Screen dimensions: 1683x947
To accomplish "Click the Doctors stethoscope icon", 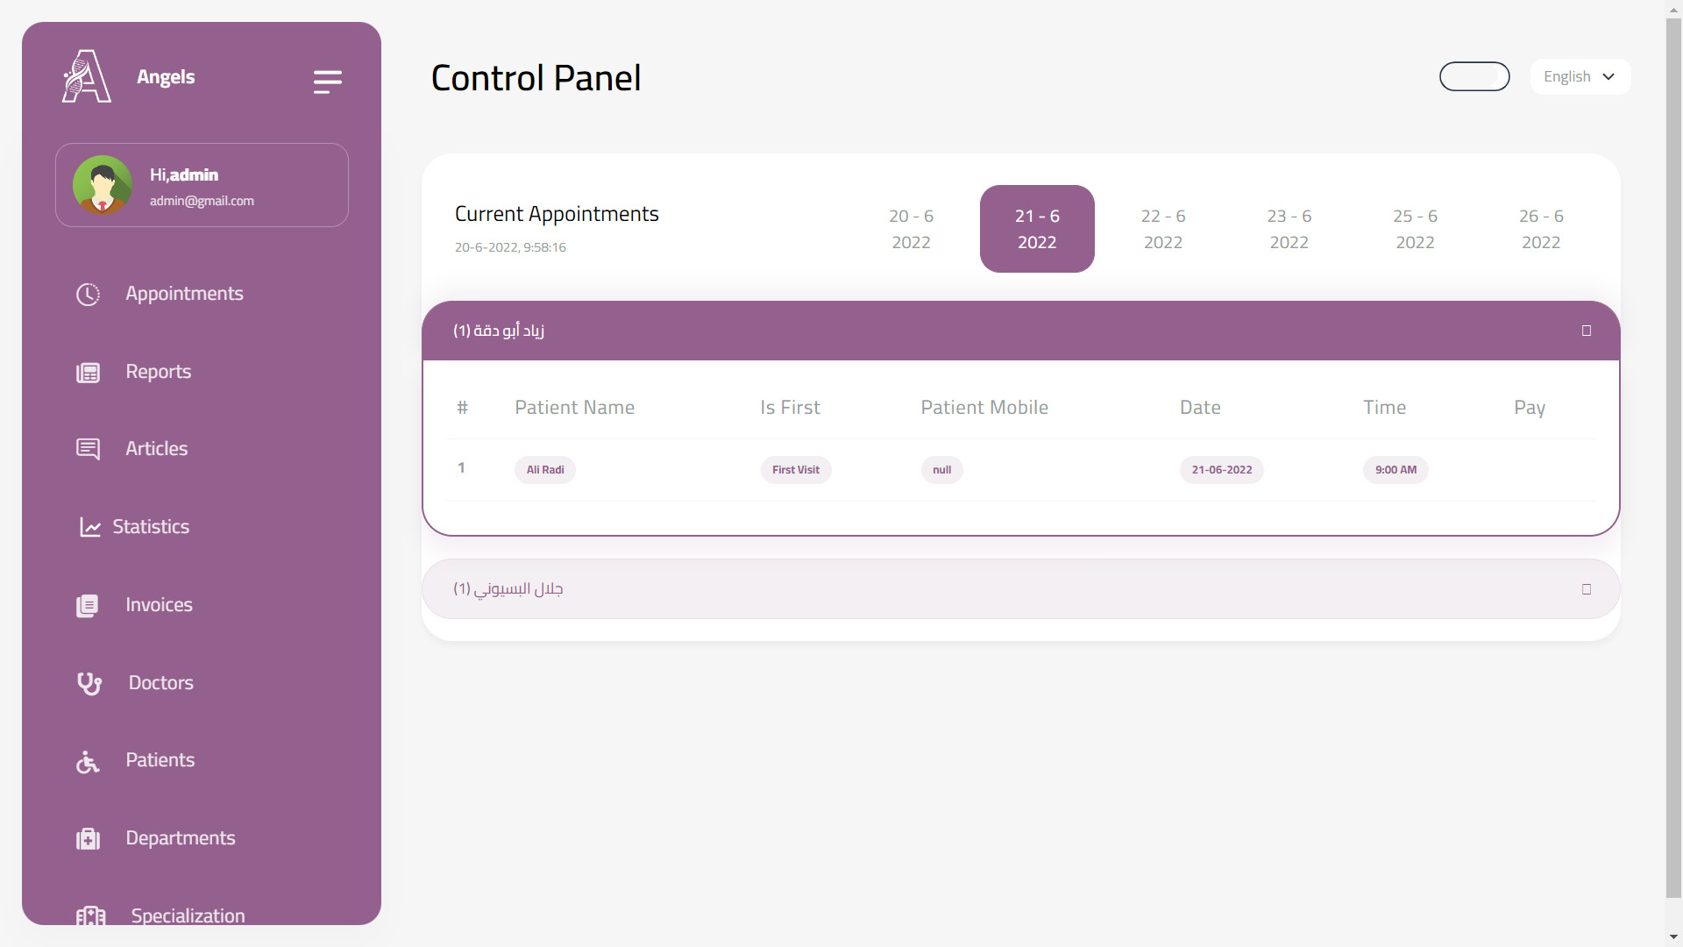I will click(89, 683).
